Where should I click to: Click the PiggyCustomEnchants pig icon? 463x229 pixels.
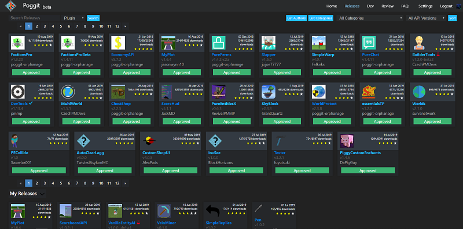click(x=347, y=141)
